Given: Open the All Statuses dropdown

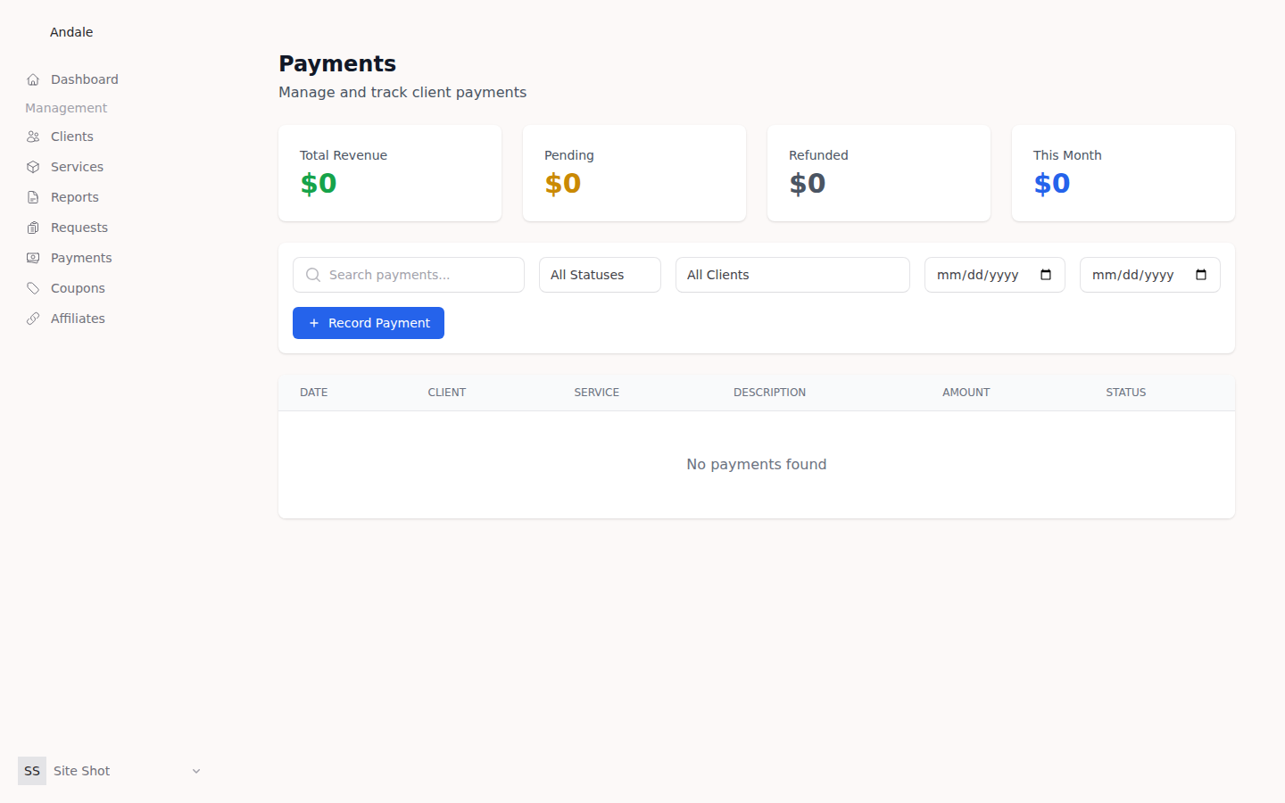Looking at the screenshot, I should tap(600, 275).
